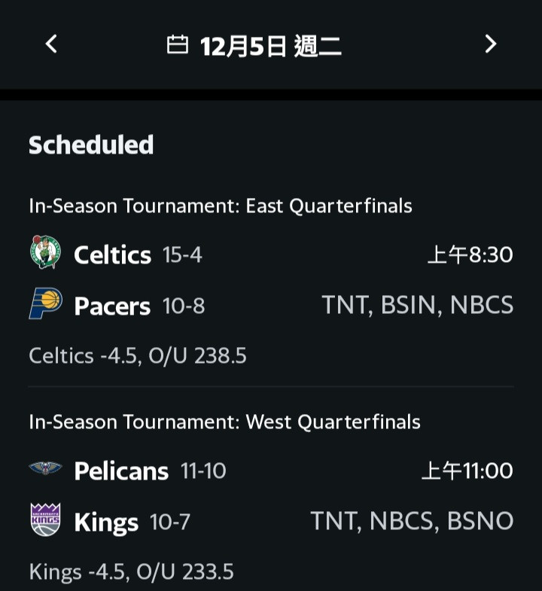
Task: Tap the New Orleans Pelicans logo
Action: (x=46, y=468)
